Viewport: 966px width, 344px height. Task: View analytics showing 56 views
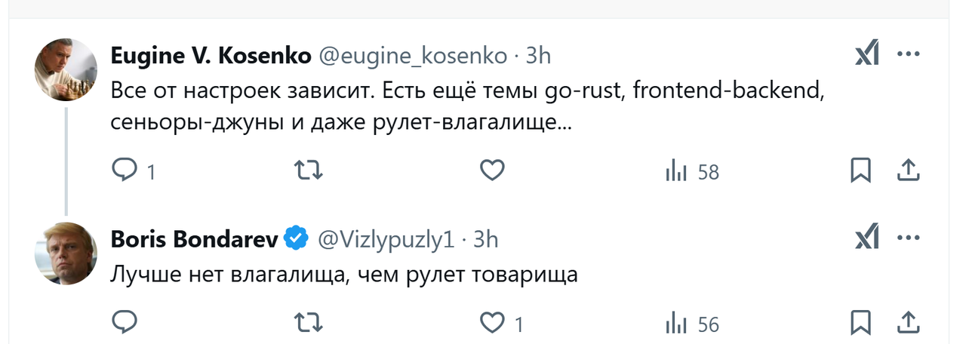pyautogui.click(x=692, y=324)
